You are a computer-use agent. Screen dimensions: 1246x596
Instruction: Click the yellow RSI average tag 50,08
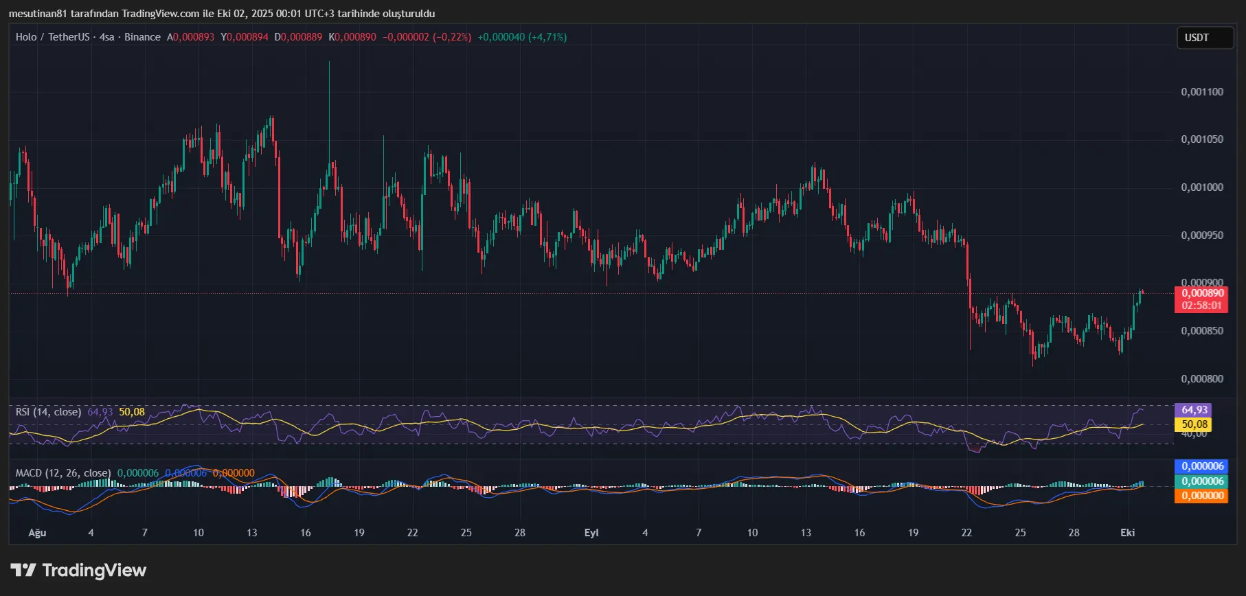click(1194, 424)
